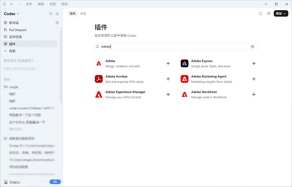Select the Adobe Experience Manager title

pos(126,92)
